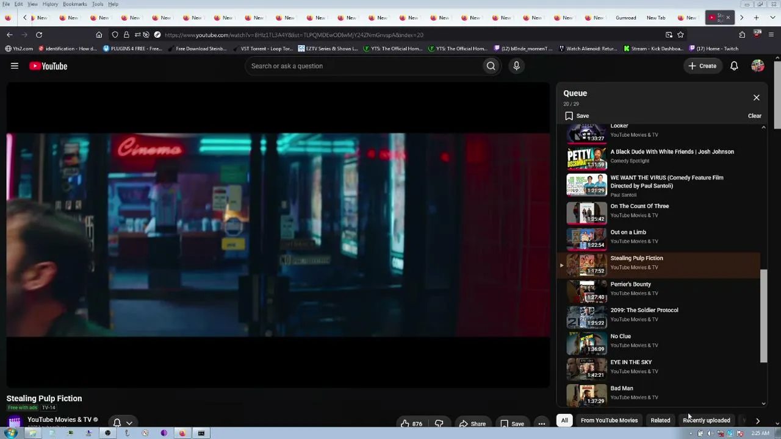781x439 pixels.
Task: Open the File menu
Action: click(x=6, y=4)
